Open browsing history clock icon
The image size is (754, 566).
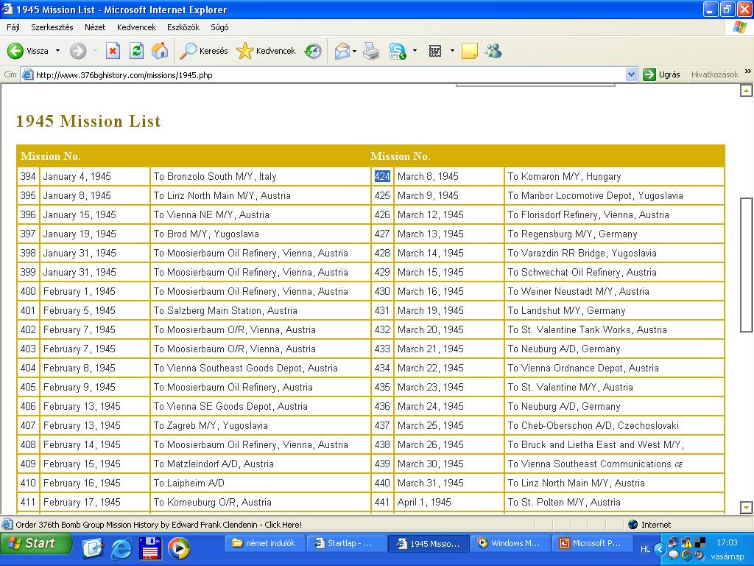tap(313, 51)
